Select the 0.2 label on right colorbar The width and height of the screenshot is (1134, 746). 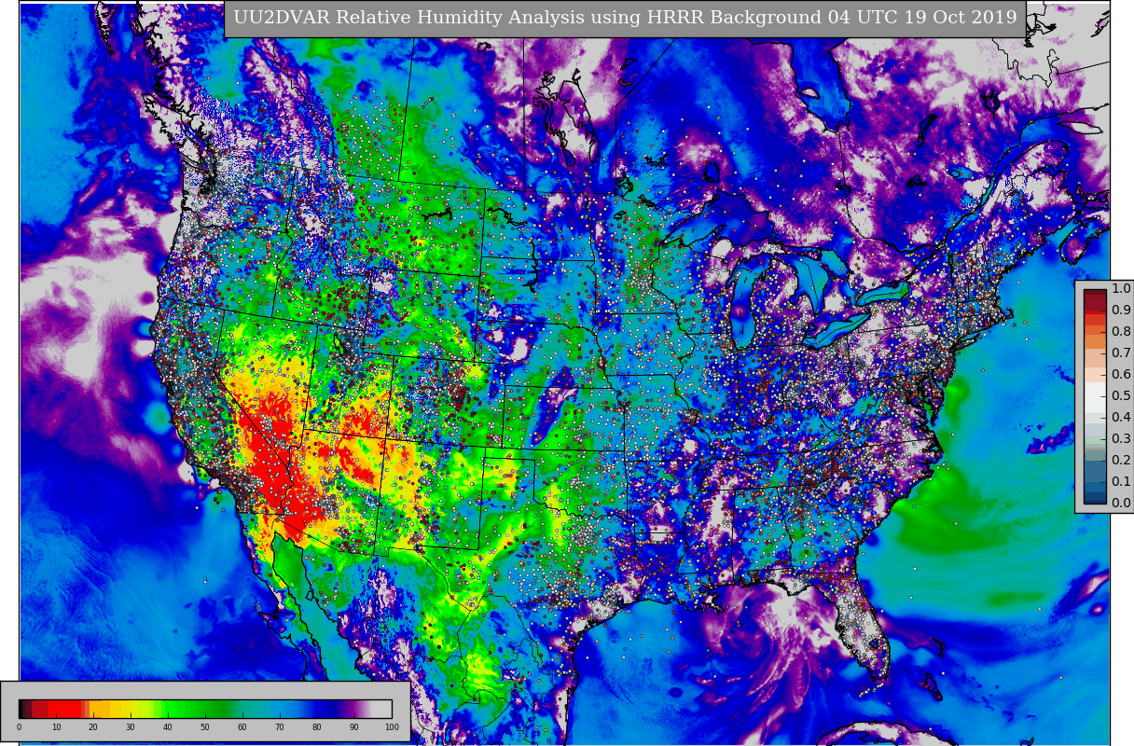1121,461
